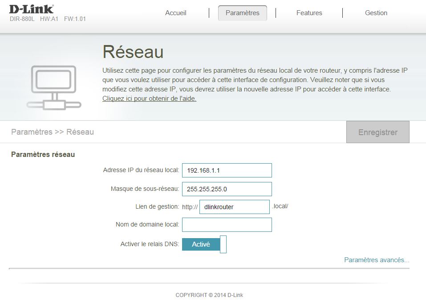Select the dlinkrouter management link field
Viewport: 426px width, 301px height.
click(x=234, y=207)
